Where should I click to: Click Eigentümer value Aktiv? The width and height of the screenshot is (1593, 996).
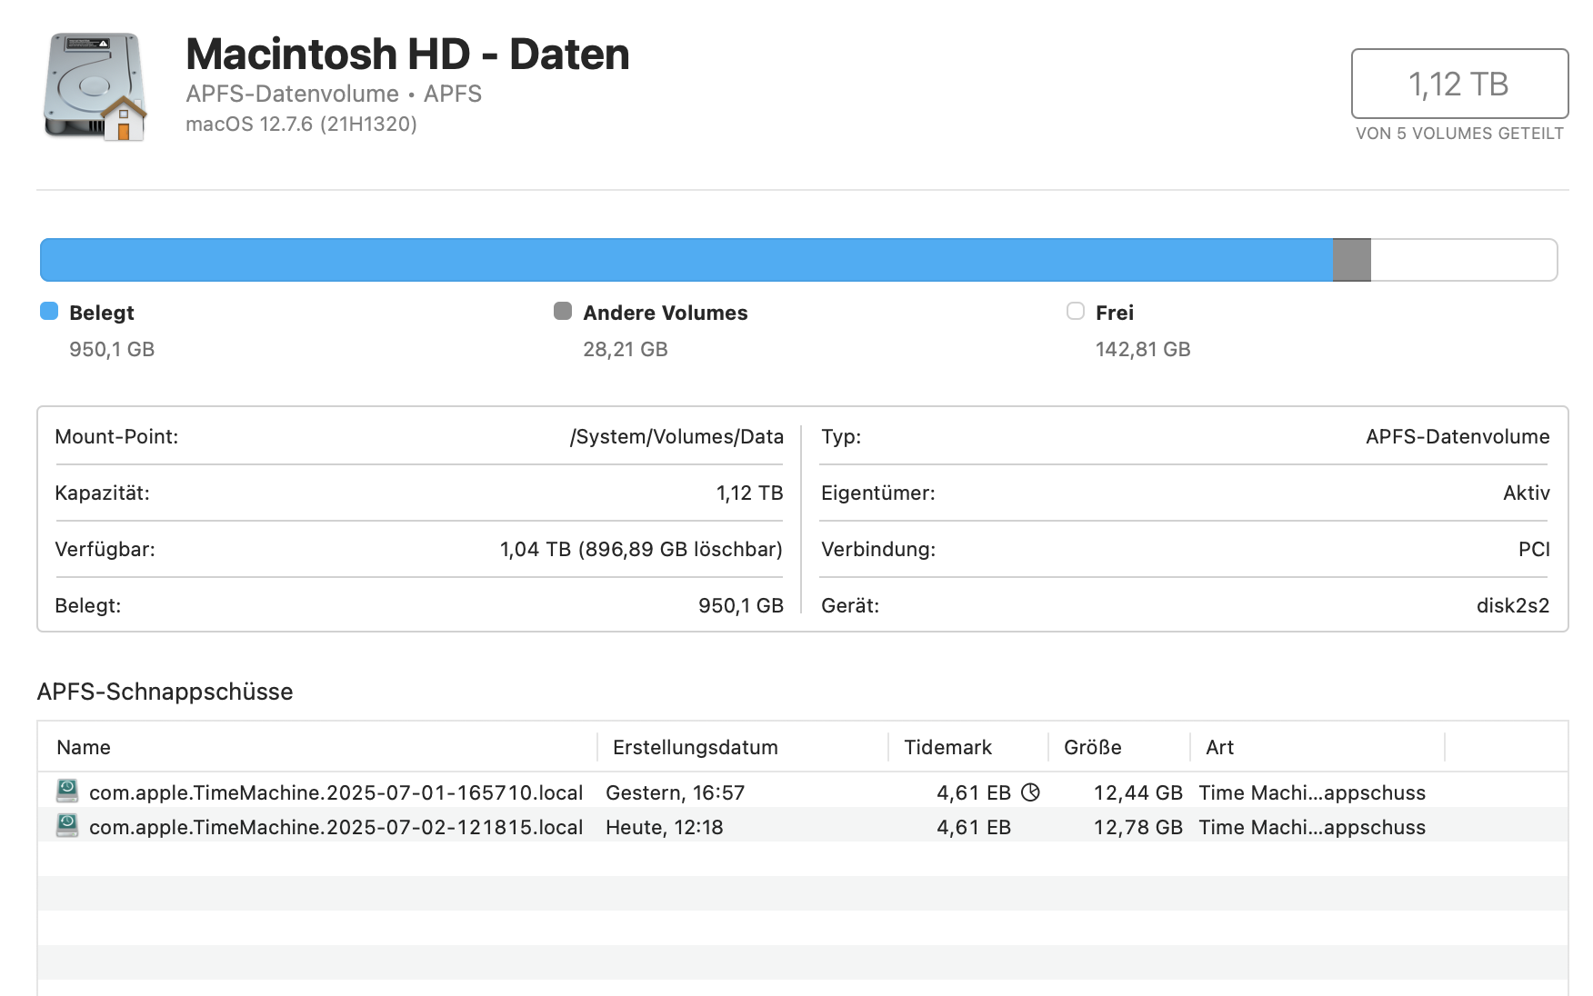1527,493
